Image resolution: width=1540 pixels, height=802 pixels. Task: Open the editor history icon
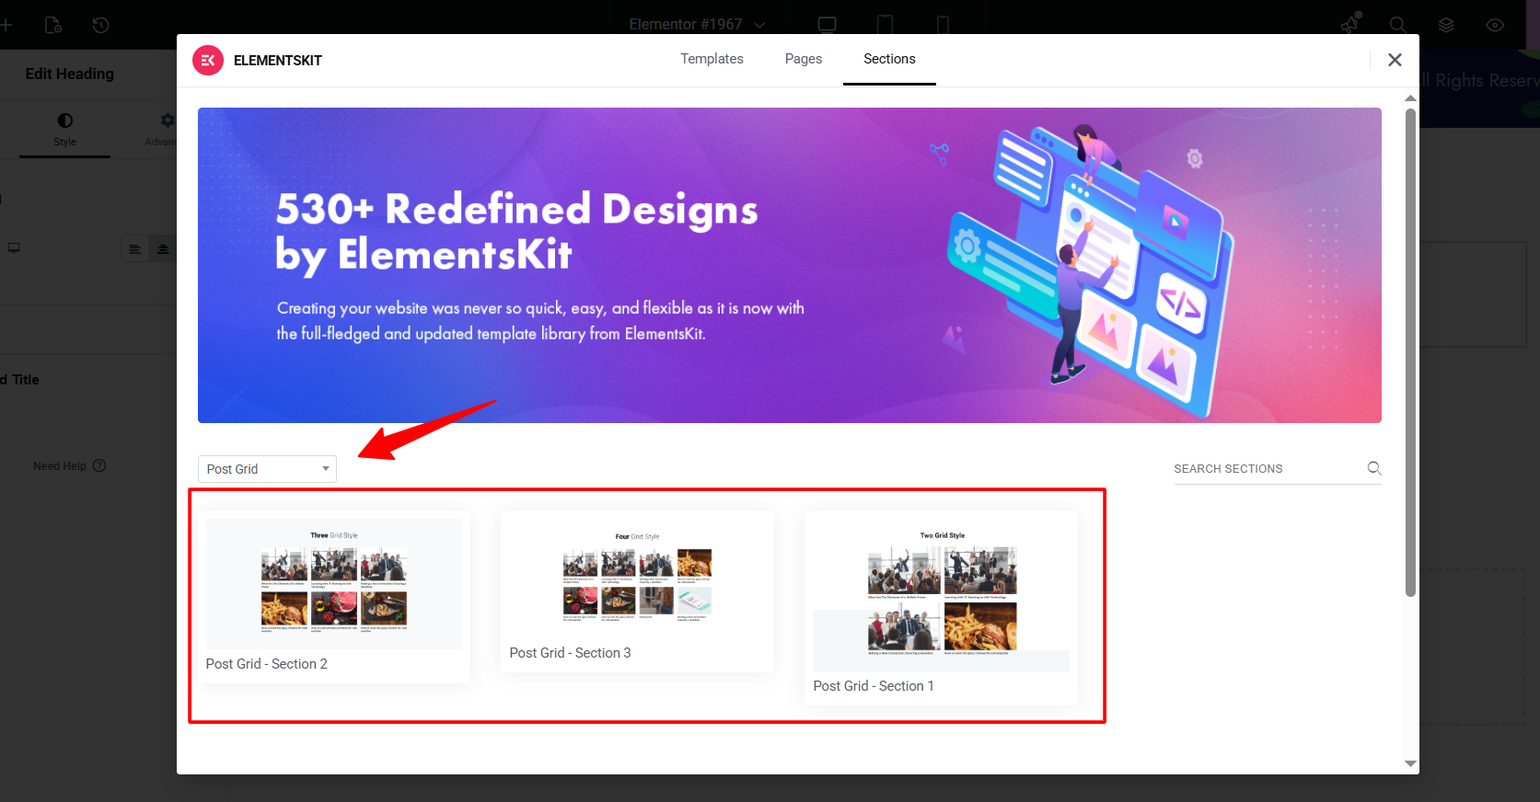(x=101, y=25)
